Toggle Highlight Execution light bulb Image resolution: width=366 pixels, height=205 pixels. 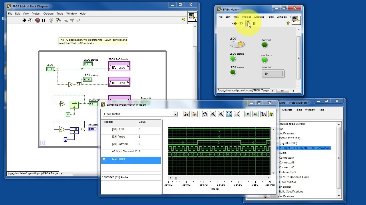[x=51, y=20]
